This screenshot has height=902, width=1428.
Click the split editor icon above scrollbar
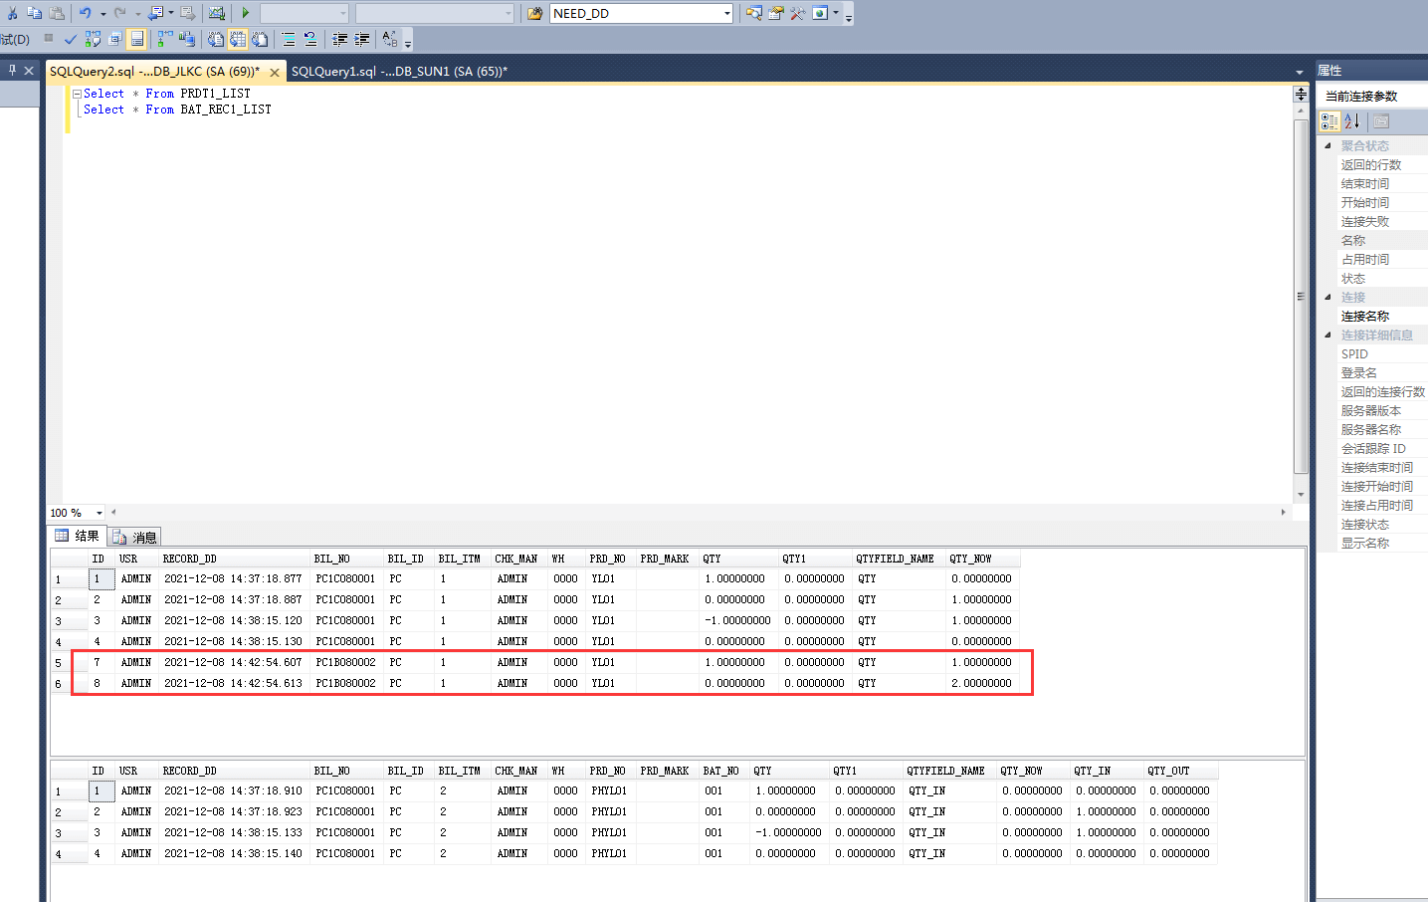[1301, 94]
